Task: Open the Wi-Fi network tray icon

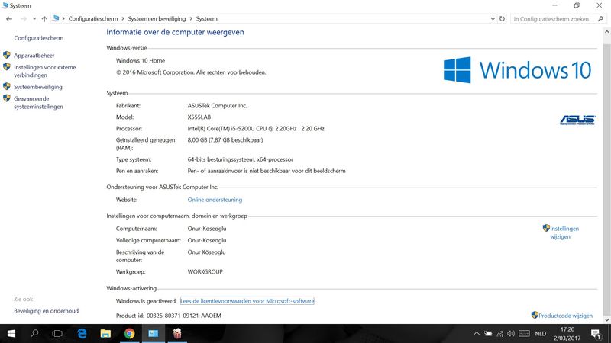Action: pyautogui.click(x=500, y=334)
